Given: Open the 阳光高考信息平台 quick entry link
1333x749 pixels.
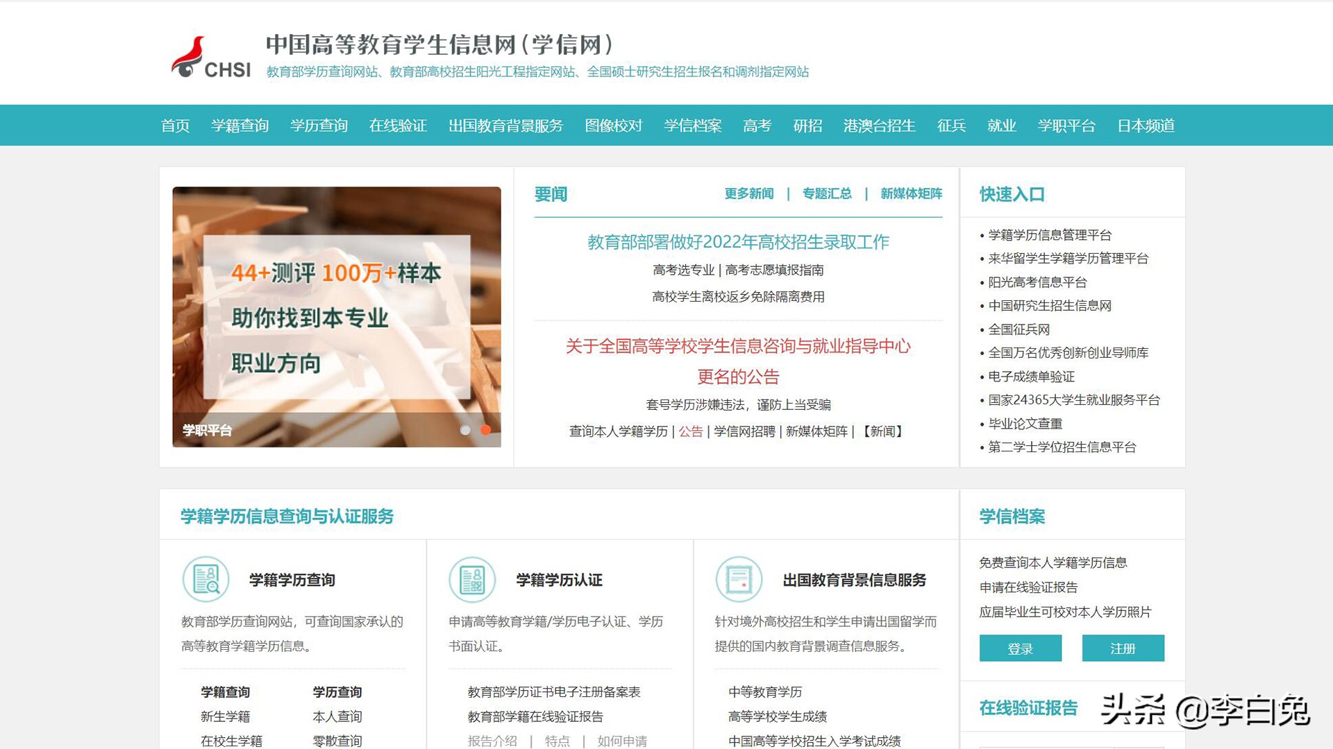Looking at the screenshot, I should coord(1038,282).
